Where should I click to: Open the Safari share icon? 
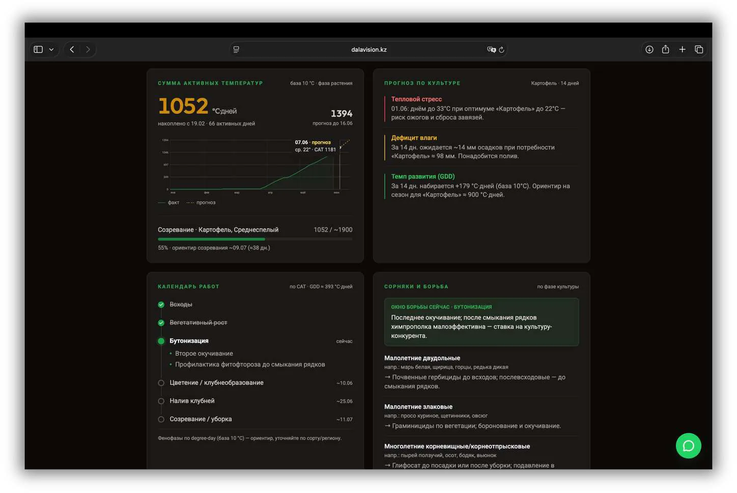(x=665, y=49)
